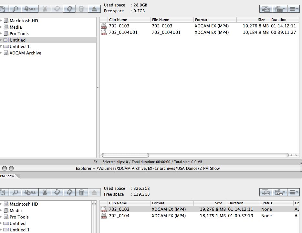Image resolution: width=302 pixels, height=233 pixels.
Task: Click MP4 icon of 702_0104U01 clip
Action: 104,32
